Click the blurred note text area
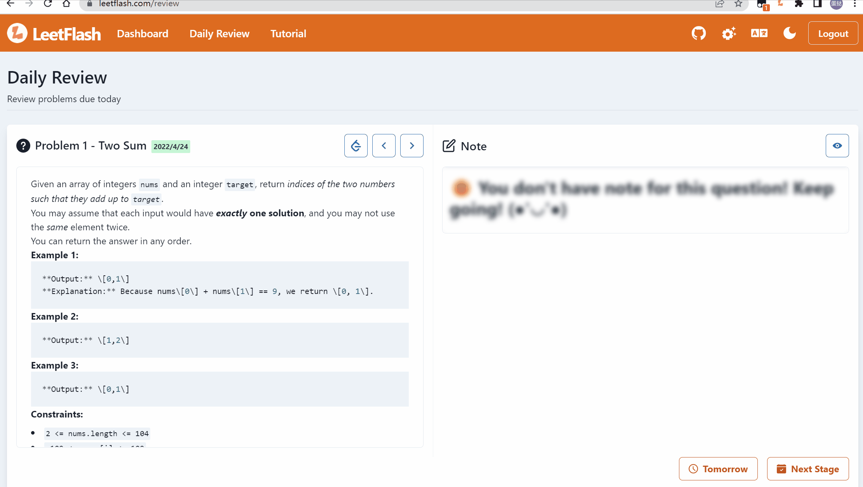Screen dimensions: 863x487 (645, 200)
